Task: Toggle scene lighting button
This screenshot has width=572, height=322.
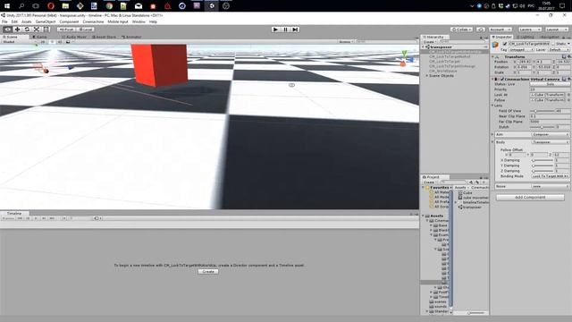Action: [53, 42]
